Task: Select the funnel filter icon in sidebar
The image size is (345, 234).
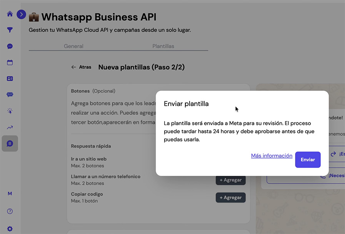Action: click(x=9, y=30)
